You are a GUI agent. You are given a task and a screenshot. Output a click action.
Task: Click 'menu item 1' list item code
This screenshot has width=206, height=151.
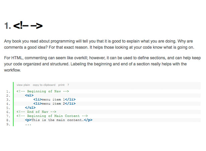pyautogui.click(x=55, y=99)
